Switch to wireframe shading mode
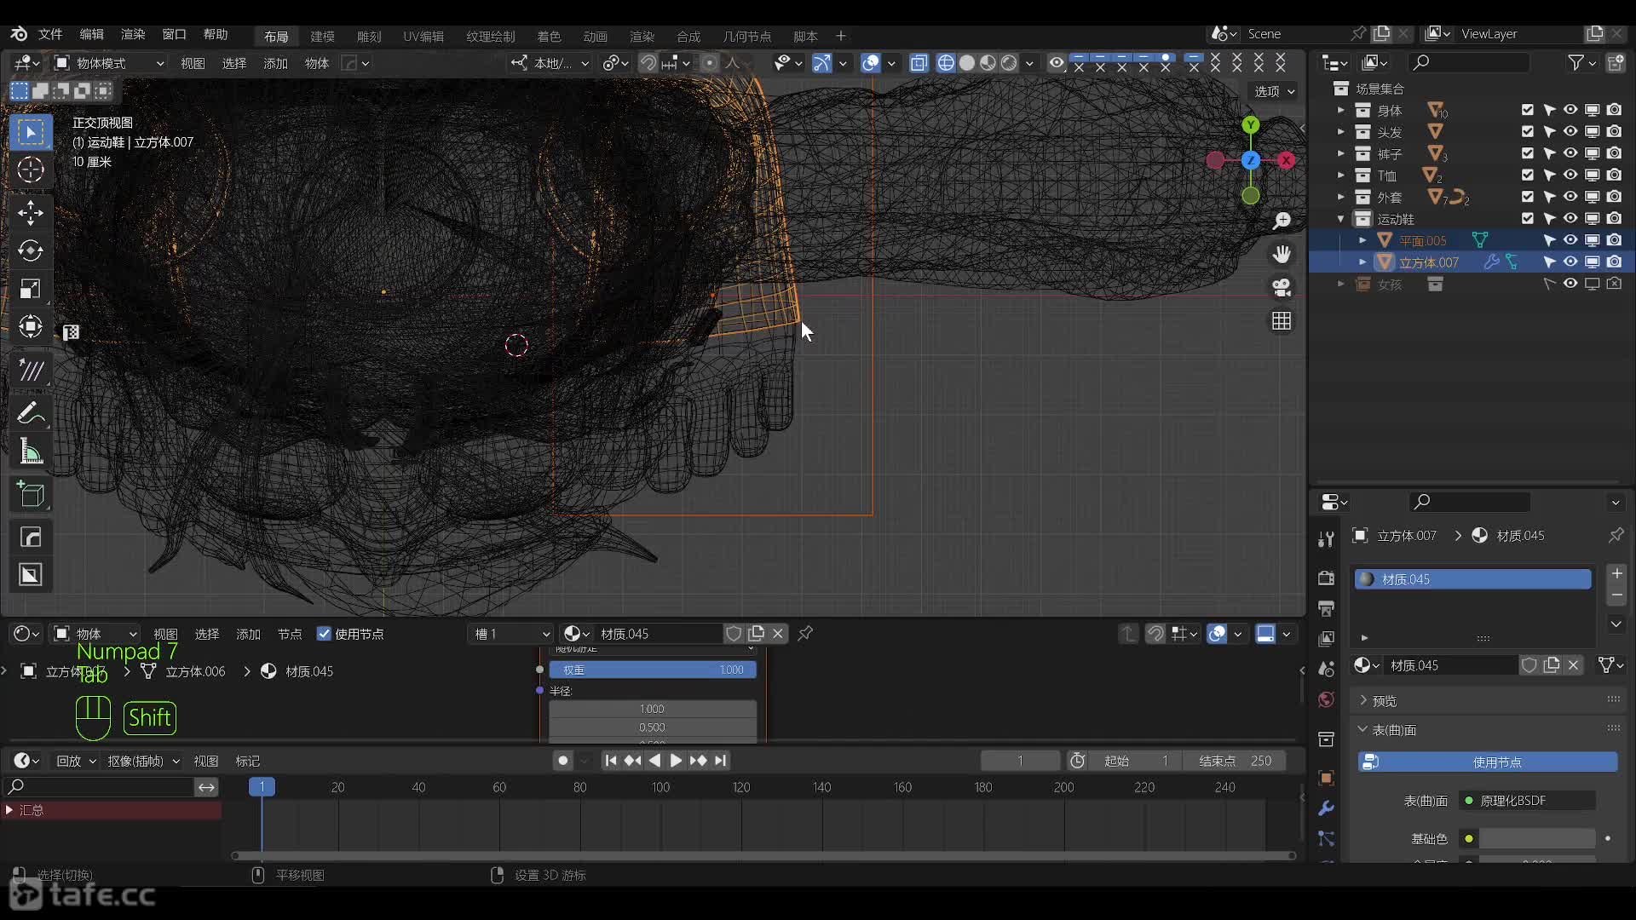Screen dimensions: 1636x920 click(946, 63)
